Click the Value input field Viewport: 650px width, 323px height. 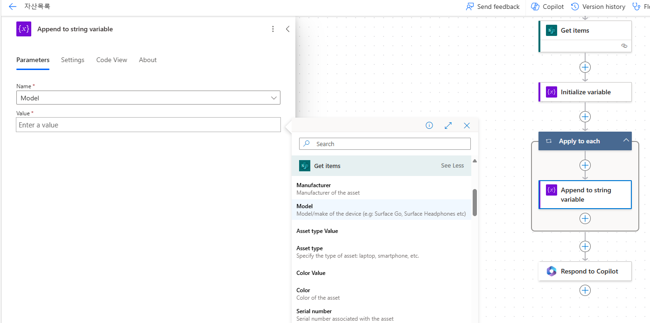pyautogui.click(x=148, y=125)
